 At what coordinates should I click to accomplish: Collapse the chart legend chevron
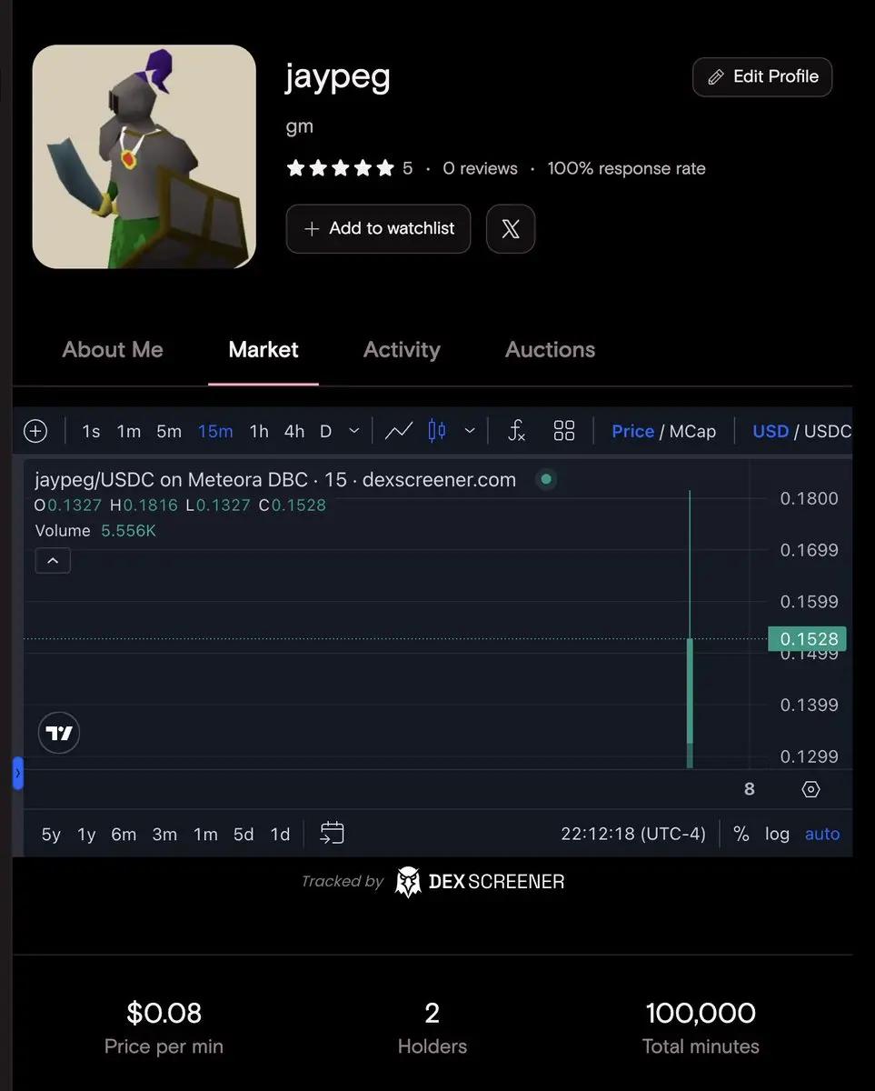tap(53, 561)
